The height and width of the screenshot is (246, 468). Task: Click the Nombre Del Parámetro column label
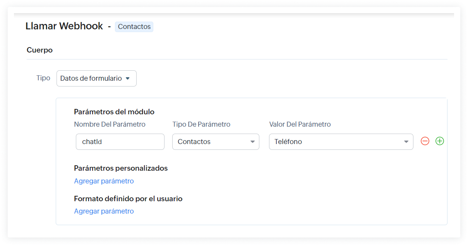[x=110, y=124]
